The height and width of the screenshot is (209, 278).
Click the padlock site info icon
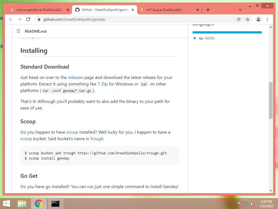[39, 19]
